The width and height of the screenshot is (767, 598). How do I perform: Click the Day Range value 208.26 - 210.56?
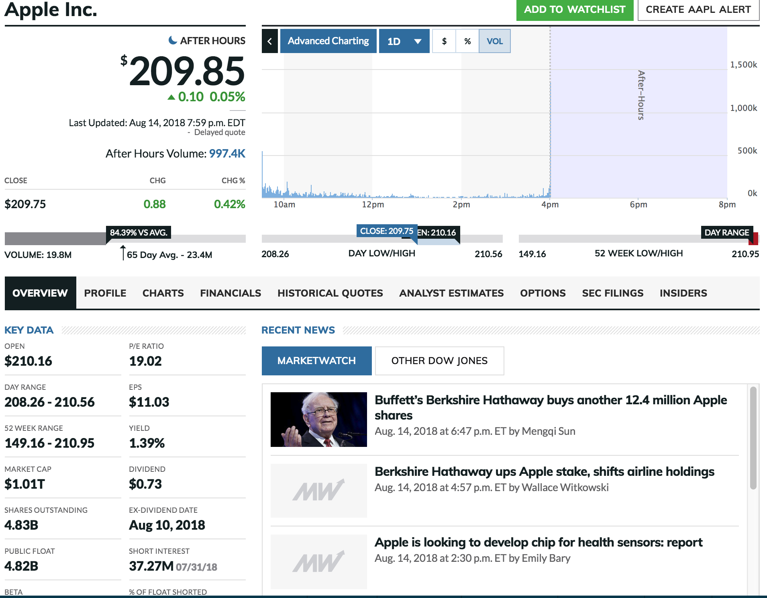(49, 402)
